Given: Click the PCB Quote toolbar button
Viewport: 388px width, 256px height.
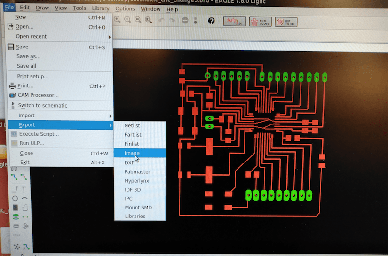Looking at the screenshot, I should click(261, 22).
